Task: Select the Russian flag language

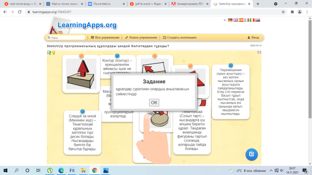Action: coord(258,20)
